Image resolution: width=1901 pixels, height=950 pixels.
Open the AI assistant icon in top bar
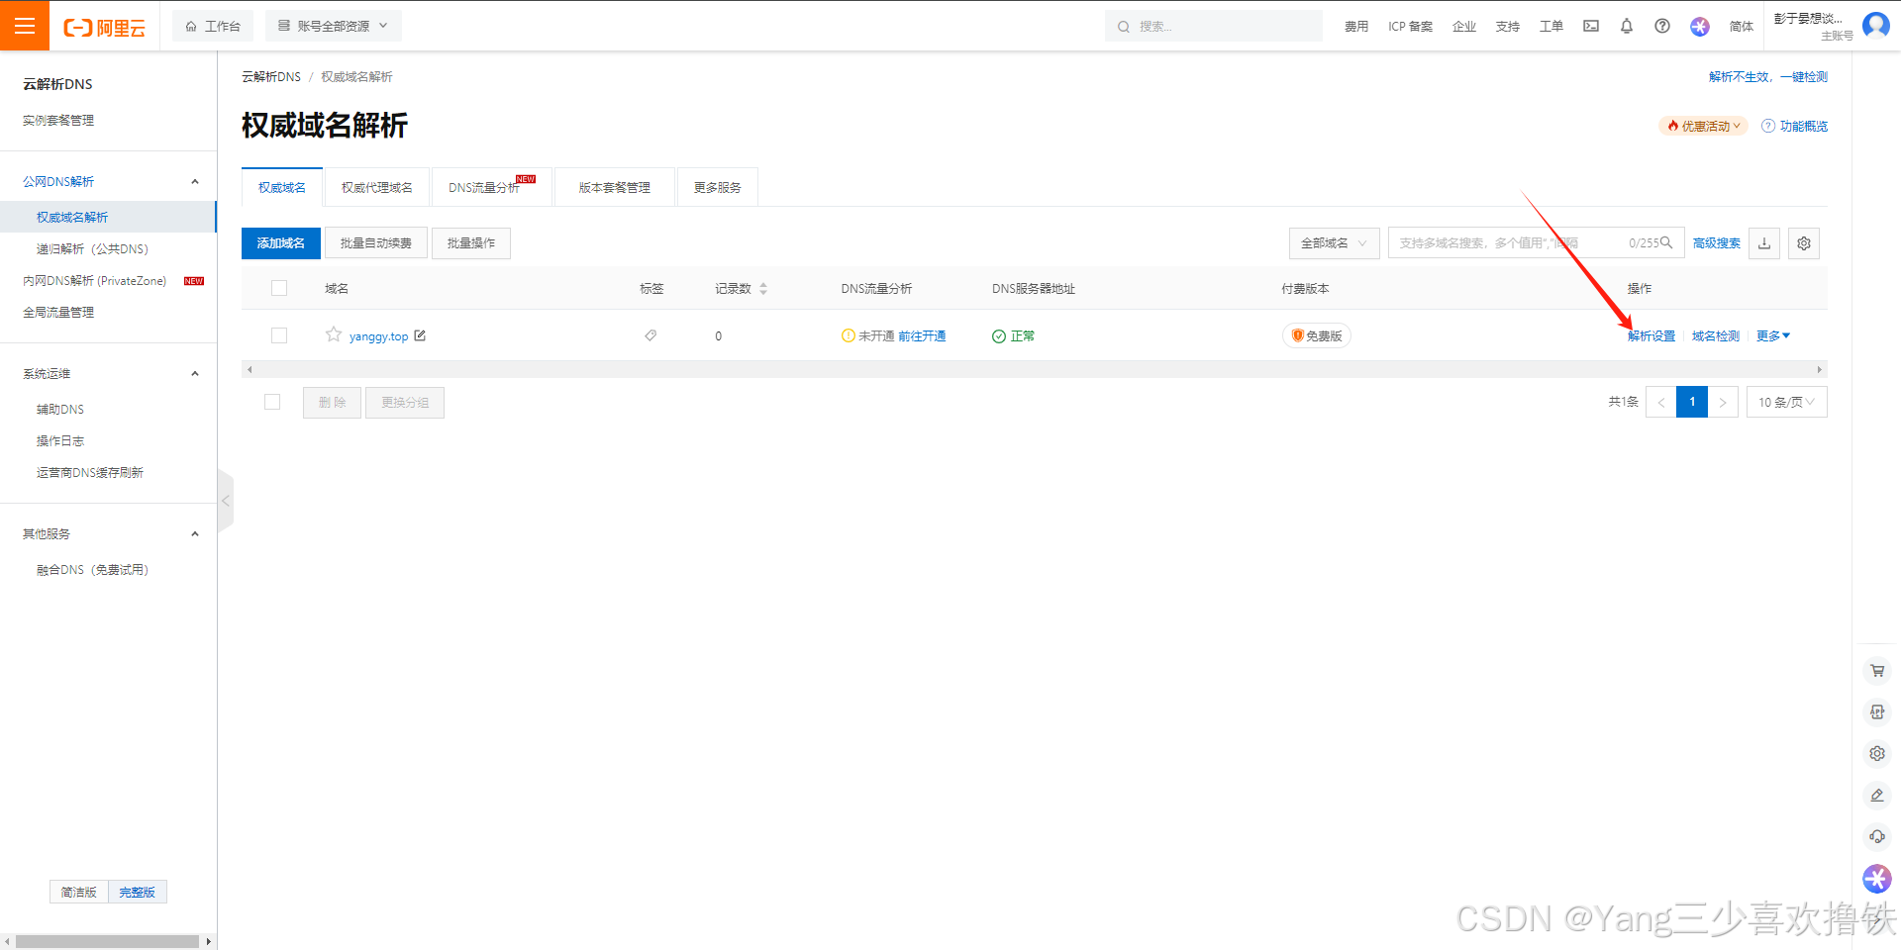[1700, 27]
